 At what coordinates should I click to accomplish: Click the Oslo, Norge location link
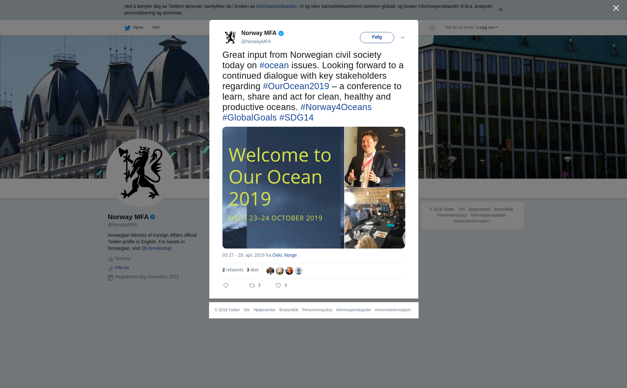pyautogui.click(x=284, y=255)
